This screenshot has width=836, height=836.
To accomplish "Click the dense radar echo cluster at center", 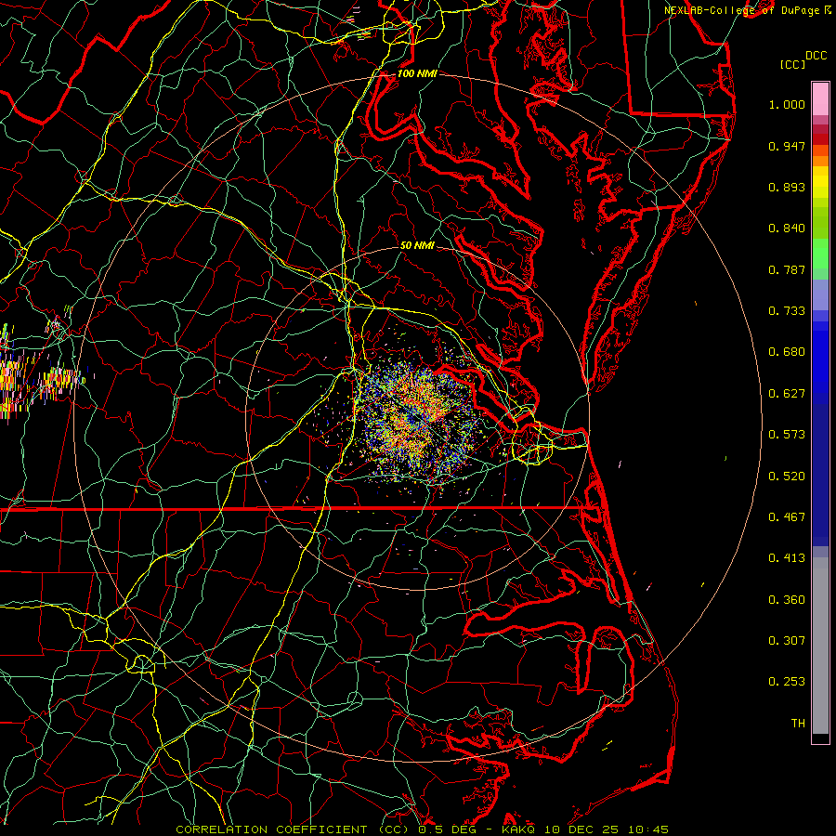I will pyautogui.click(x=419, y=421).
